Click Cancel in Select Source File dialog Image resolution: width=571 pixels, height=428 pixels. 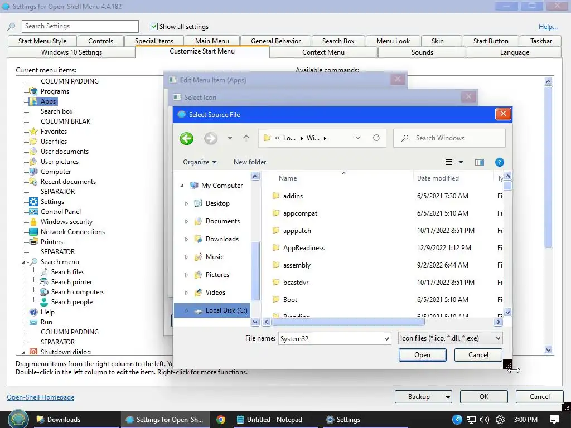[x=478, y=355]
